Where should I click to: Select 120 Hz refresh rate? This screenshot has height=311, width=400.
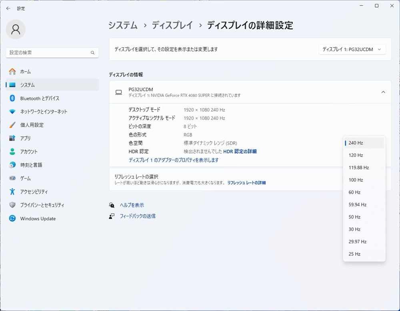point(364,155)
